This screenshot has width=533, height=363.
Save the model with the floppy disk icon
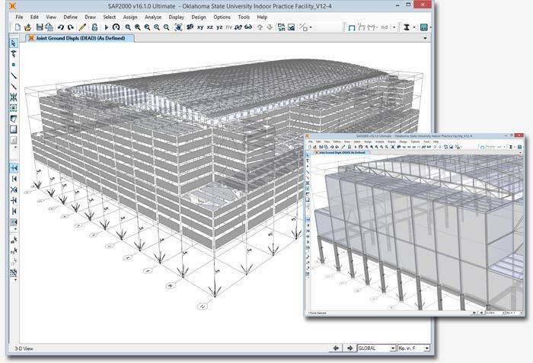40,27
